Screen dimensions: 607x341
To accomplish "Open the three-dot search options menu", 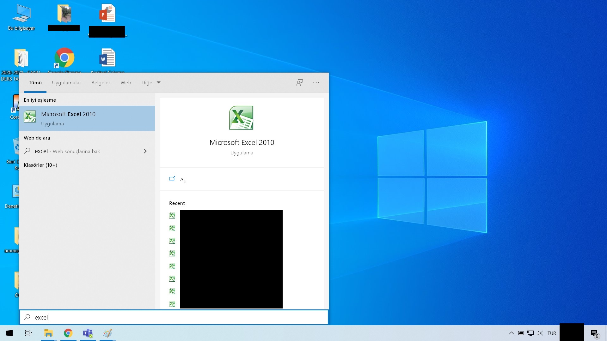I will (316, 82).
